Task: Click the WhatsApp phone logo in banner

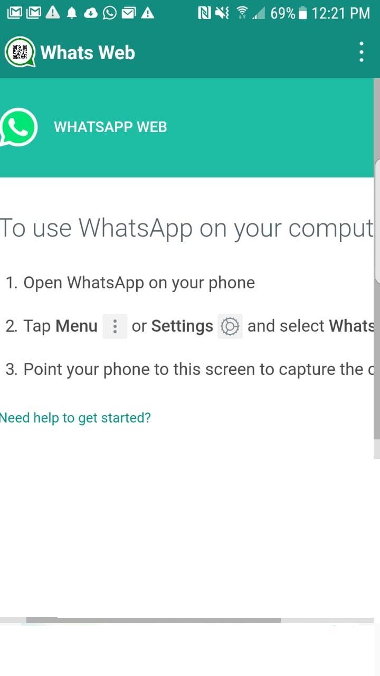Action: coord(18,127)
